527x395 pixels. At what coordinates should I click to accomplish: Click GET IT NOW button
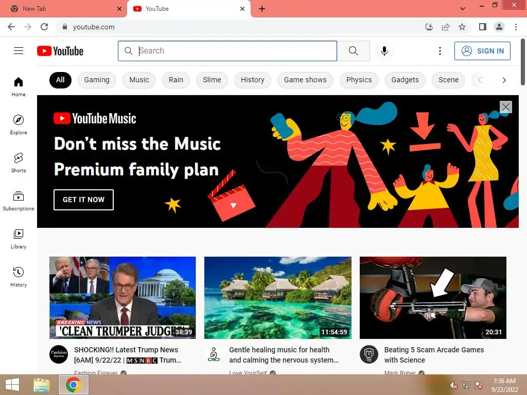[83, 200]
